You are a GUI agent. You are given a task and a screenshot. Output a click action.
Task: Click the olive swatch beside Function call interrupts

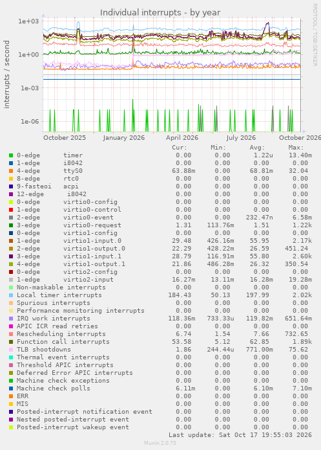(11, 342)
